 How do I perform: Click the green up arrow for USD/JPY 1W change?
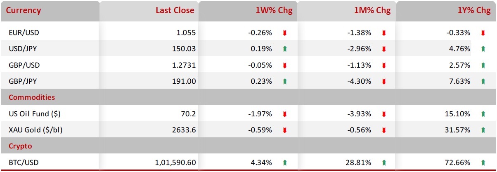click(x=284, y=49)
